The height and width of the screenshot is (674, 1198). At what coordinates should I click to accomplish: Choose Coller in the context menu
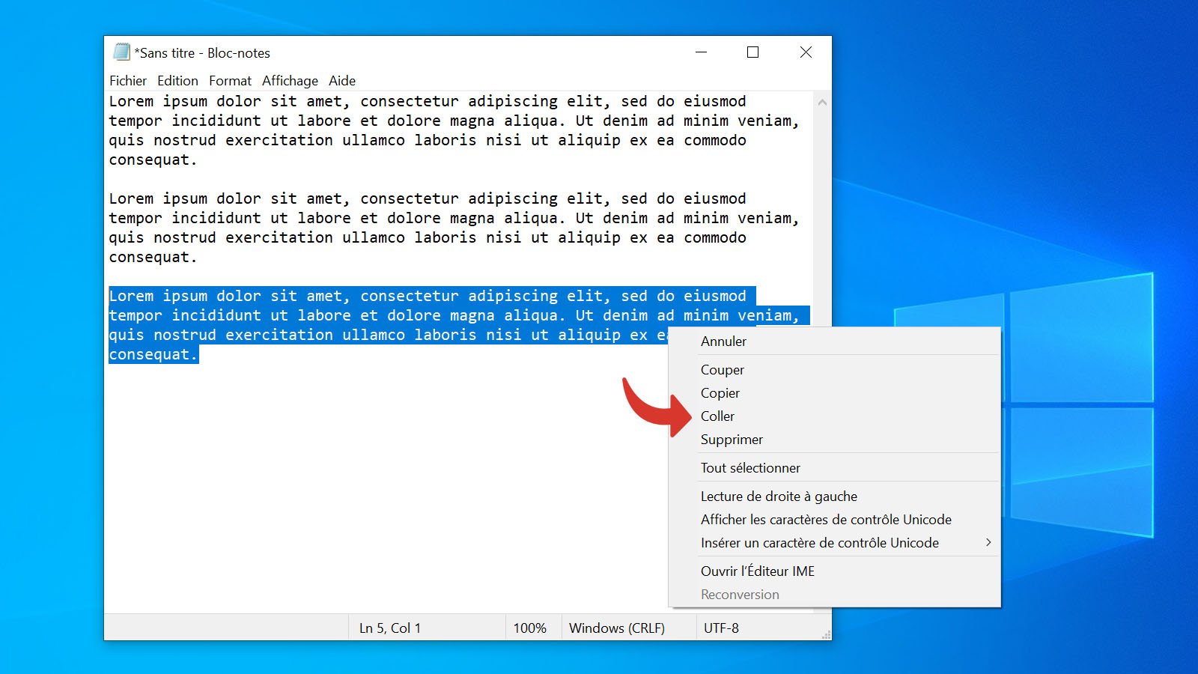(834, 416)
